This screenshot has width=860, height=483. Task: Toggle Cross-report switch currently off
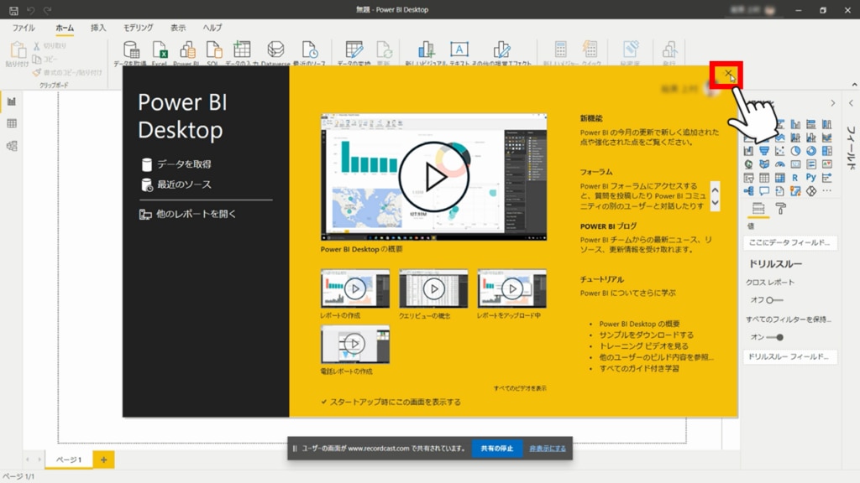pyautogui.click(x=774, y=300)
